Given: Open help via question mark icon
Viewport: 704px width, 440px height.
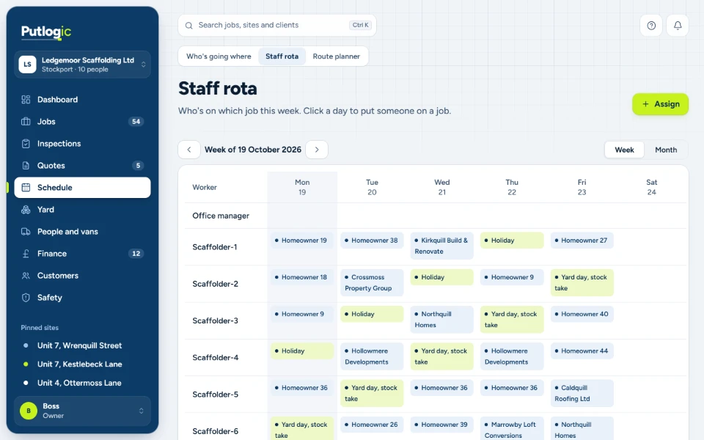Looking at the screenshot, I should (x=651, y=26).
